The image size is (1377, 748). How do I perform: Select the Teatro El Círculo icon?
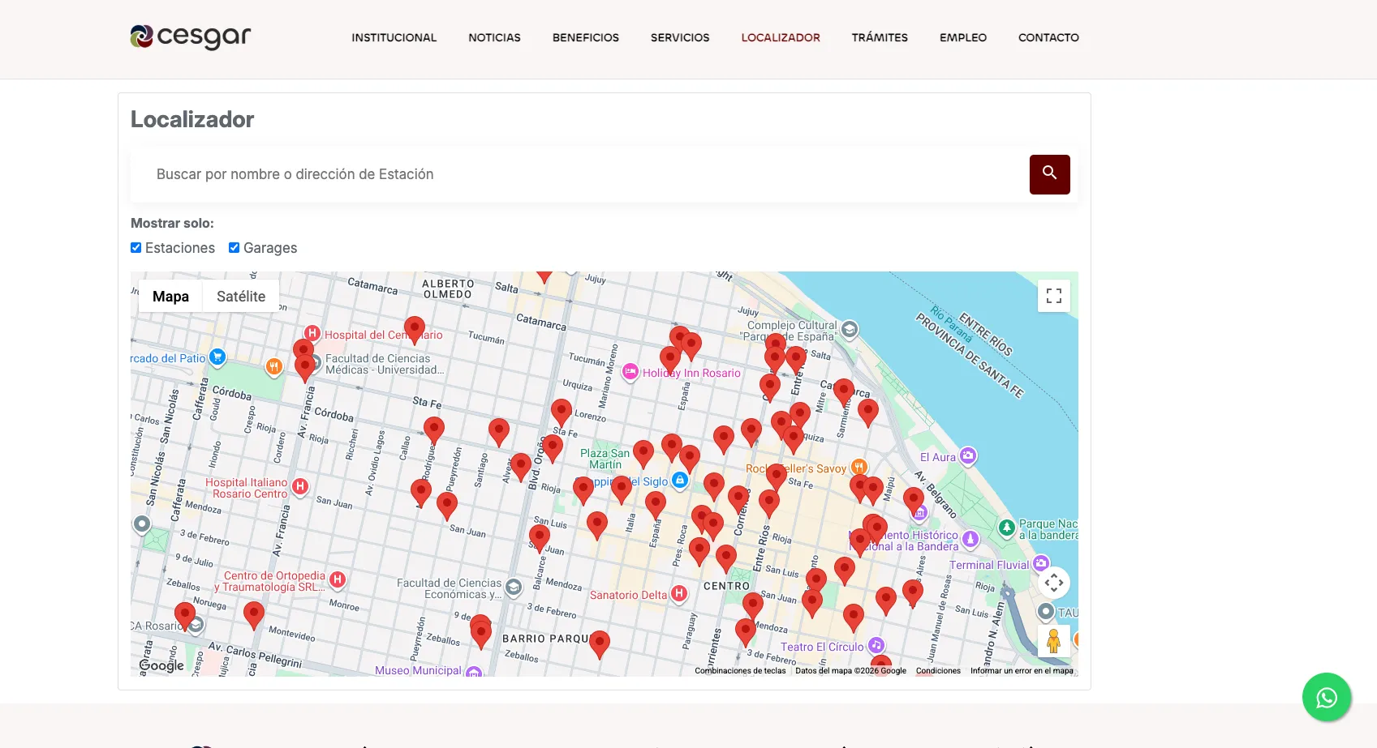click(876, 645)
